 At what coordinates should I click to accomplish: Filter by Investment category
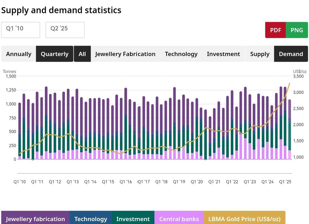pos(223,54)
